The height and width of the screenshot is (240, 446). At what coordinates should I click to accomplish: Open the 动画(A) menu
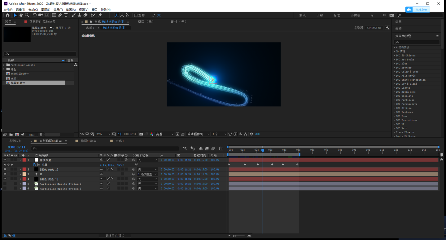point(71,10)
